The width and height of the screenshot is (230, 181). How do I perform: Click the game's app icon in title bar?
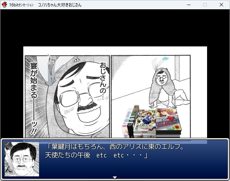(4, 5)
